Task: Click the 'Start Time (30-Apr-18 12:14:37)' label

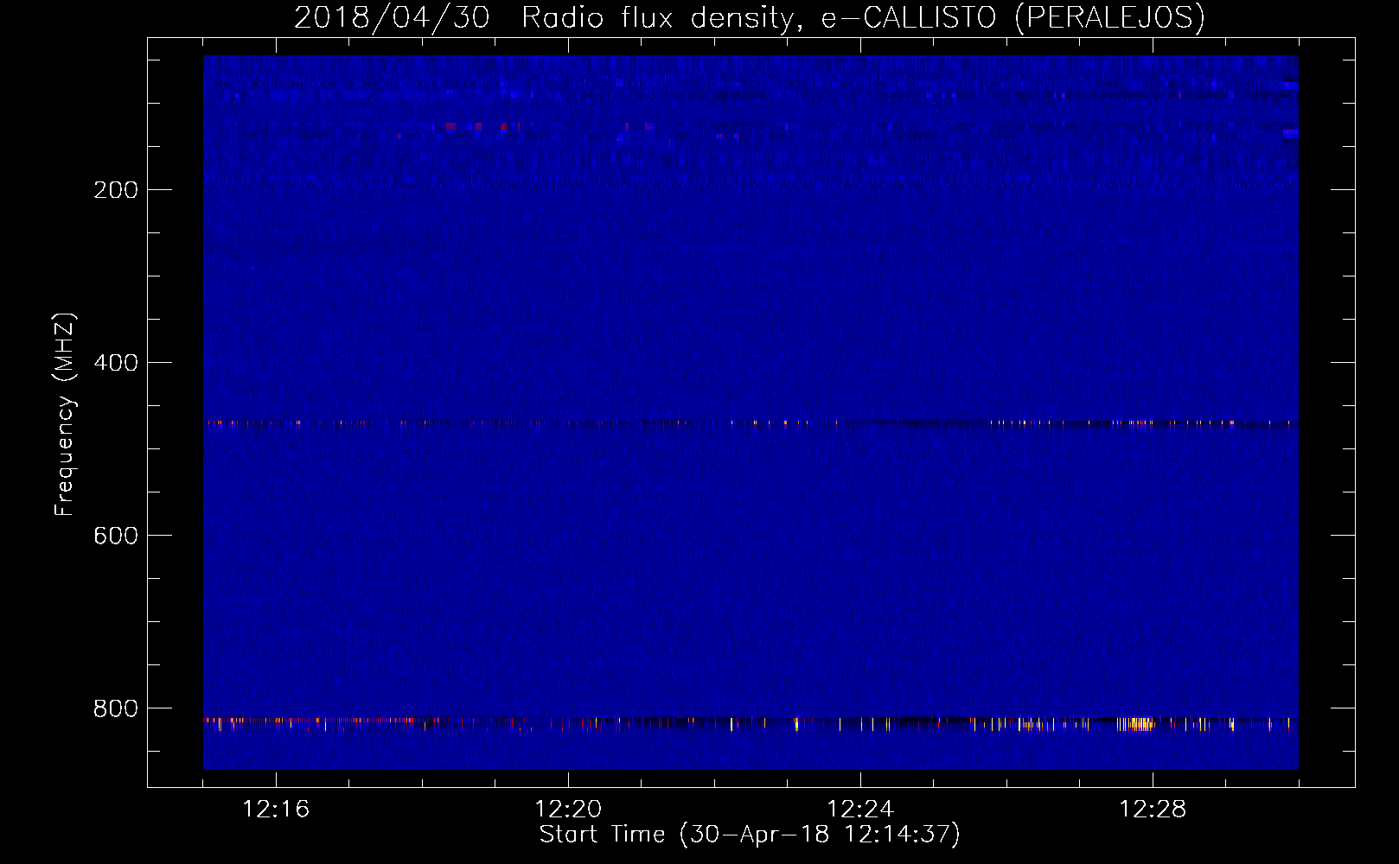Action: (750, 835)
